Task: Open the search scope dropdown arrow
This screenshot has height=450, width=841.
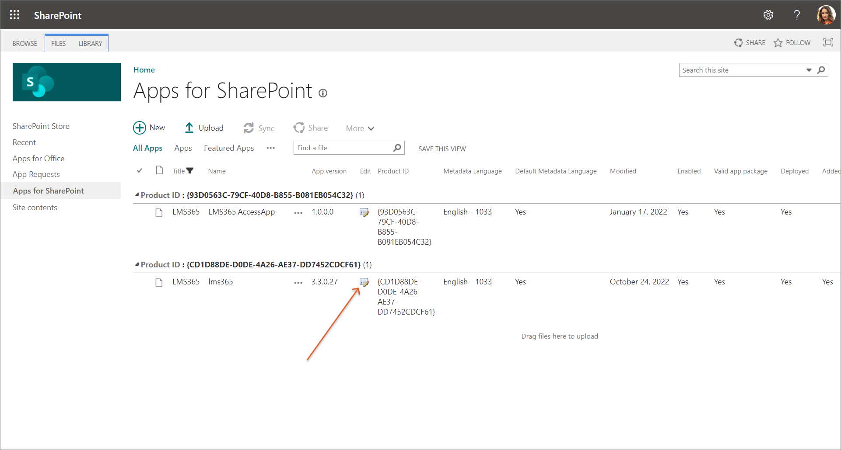Action: 809,70
